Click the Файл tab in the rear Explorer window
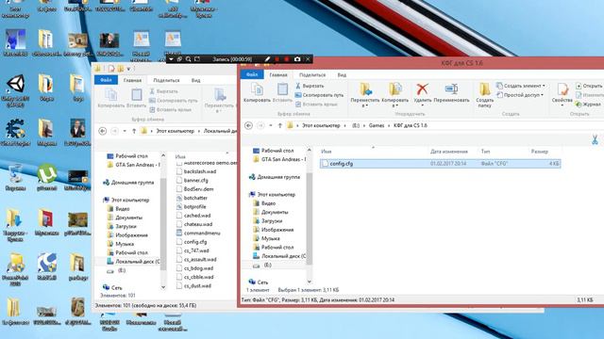This screenshot has height=339, width=604. [106, 80]
